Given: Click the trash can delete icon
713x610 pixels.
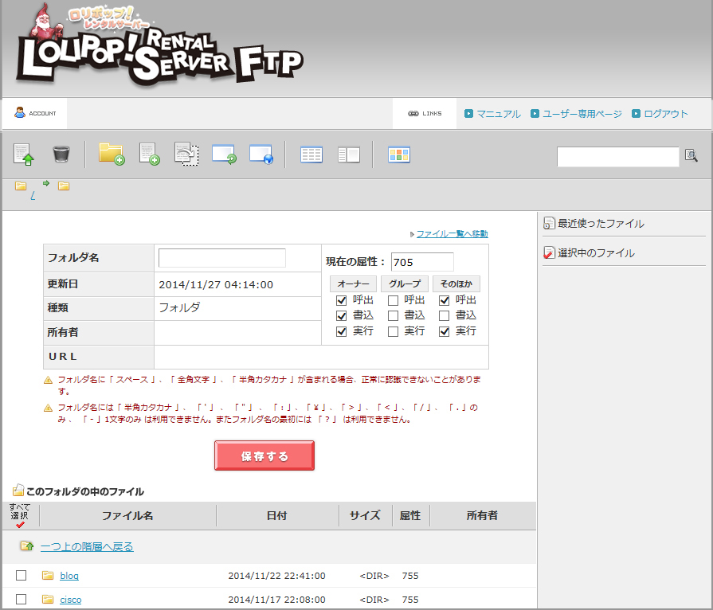Looking at the screenshot, I should tap(61, 154).
